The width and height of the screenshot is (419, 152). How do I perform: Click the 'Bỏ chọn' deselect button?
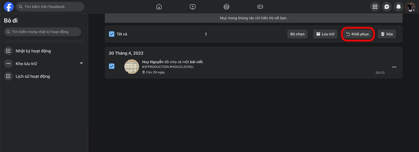pyautogui.click(x=298, y=34)
